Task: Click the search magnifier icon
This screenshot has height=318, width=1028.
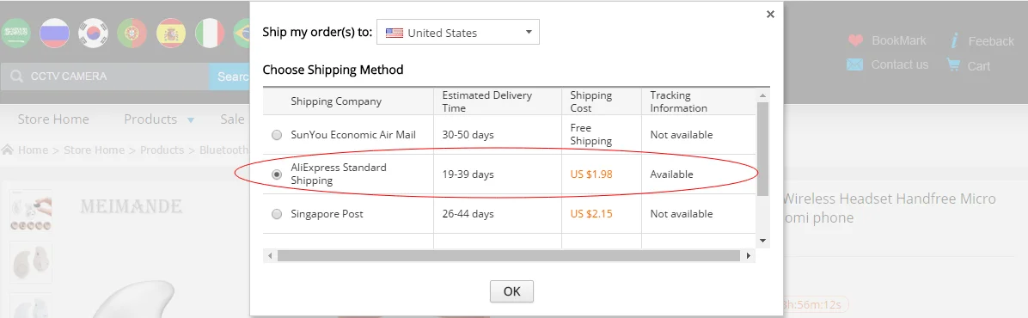Action: [x=16, y=76]
